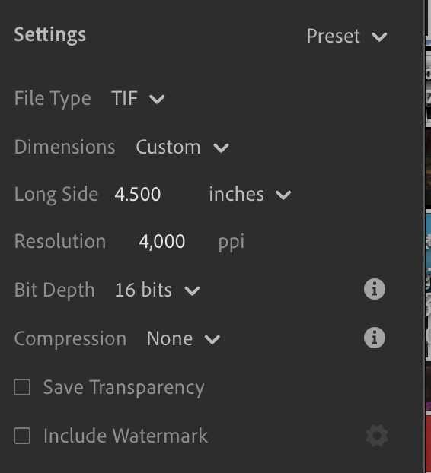The width and height of the screenshot is (431, 473).
Task: Click the chevron beside Custom
Action: (221, 148)
